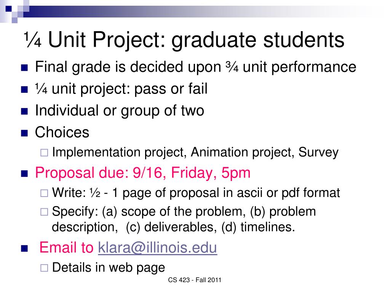Click the pink Proposal due 9/16 text
This screenshot has width=390, height=292.
click(x=142, y=173)
